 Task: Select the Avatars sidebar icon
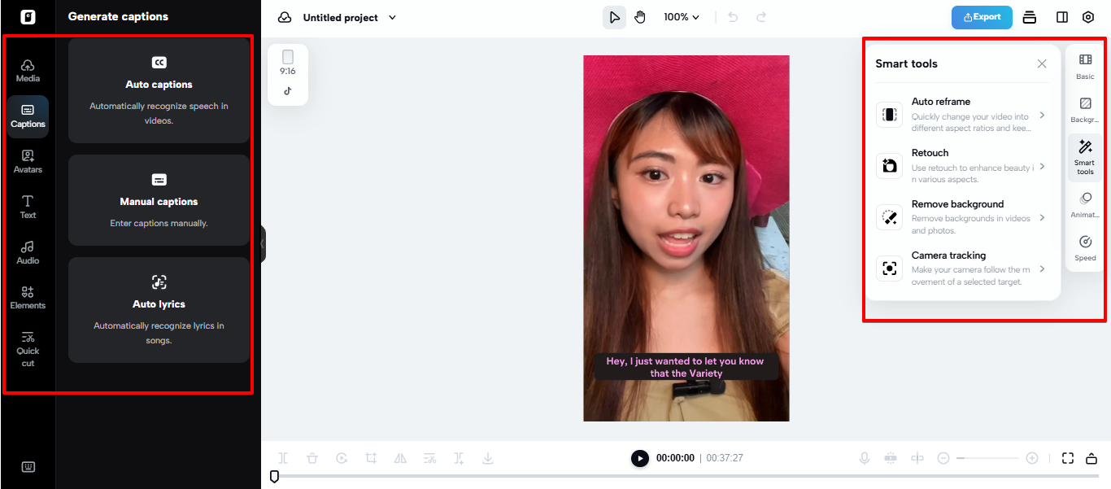point(28,161)
